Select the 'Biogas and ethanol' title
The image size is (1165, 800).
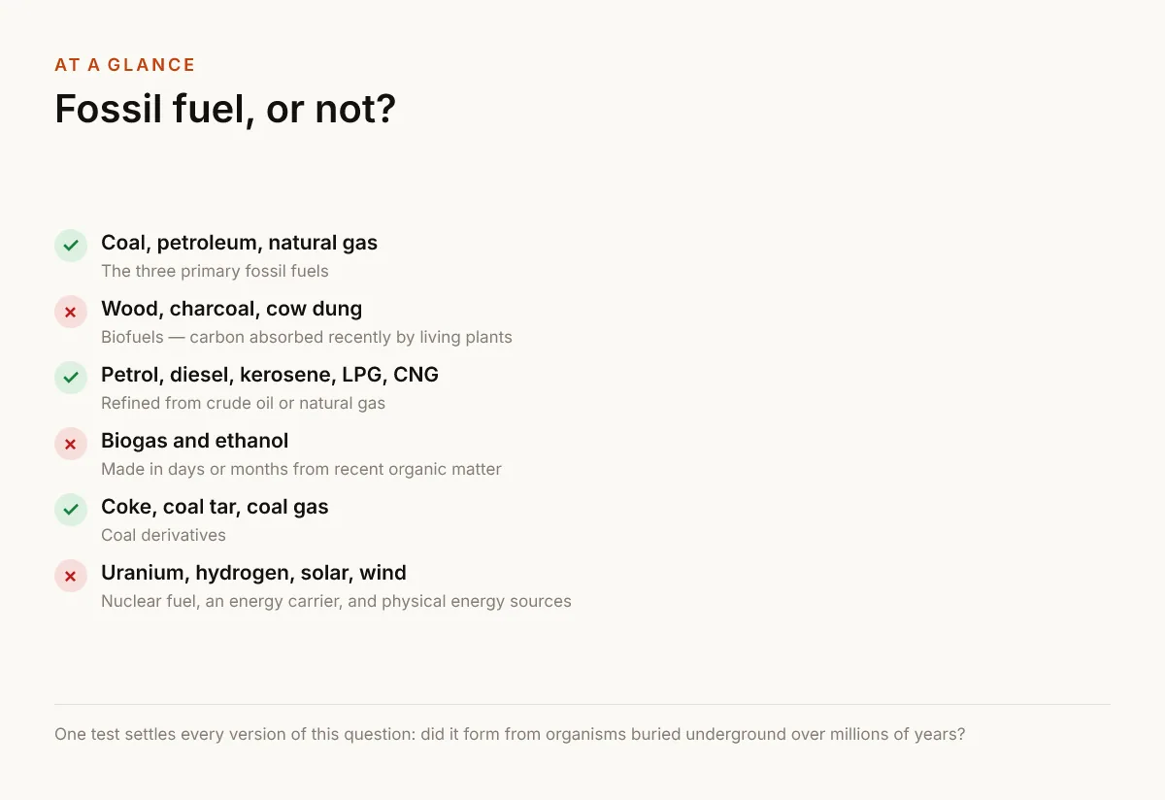pyautogui.click(x=194, y=441)
